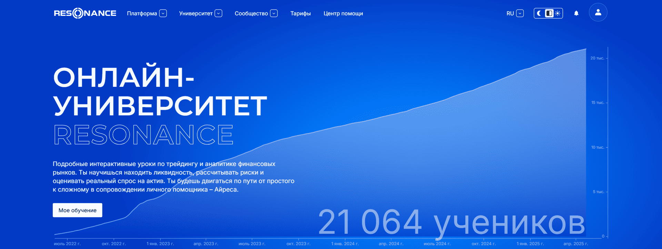Click the апр. 2025 г. axis label
Screen dimensions: 662x249
pos(576,244)
